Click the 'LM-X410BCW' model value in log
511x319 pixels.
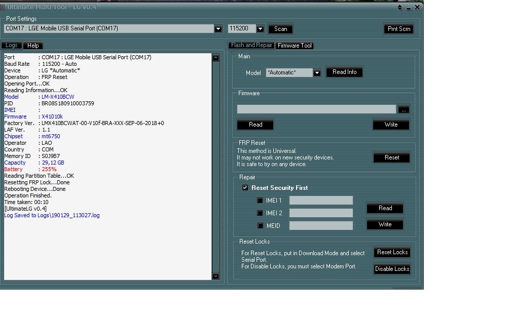pos(58,97)
